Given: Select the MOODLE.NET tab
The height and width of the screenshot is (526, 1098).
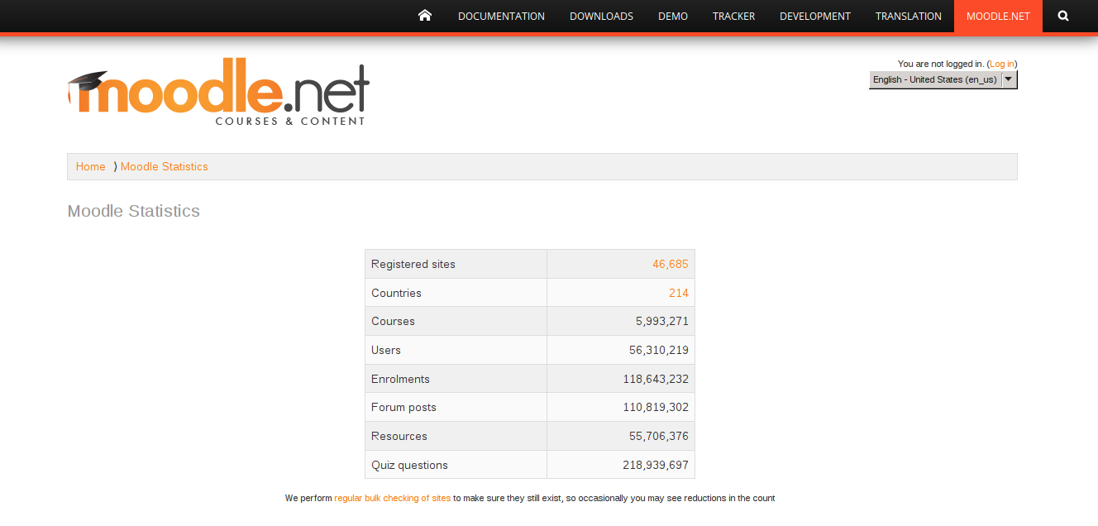Looking at the screenshot, I should click(998, 16).
